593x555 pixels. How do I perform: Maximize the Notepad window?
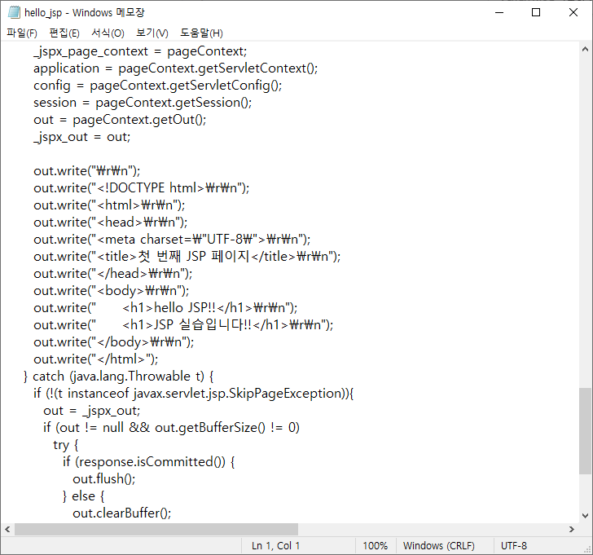536,12
